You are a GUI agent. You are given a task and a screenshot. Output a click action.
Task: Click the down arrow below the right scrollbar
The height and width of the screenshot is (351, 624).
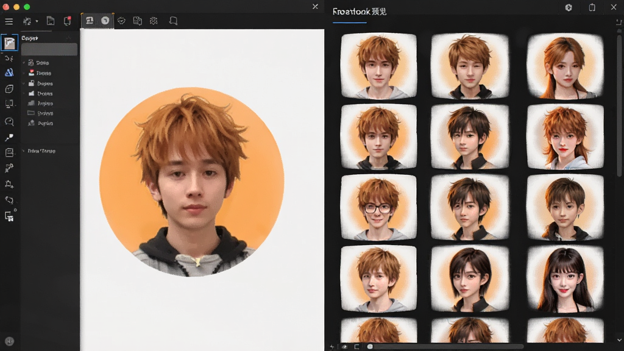pyautogui.click(x=619, y=340)
